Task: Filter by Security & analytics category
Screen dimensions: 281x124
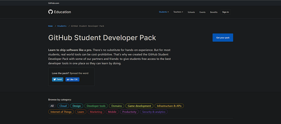Action: pyautogui.click(x=154, y=112)
